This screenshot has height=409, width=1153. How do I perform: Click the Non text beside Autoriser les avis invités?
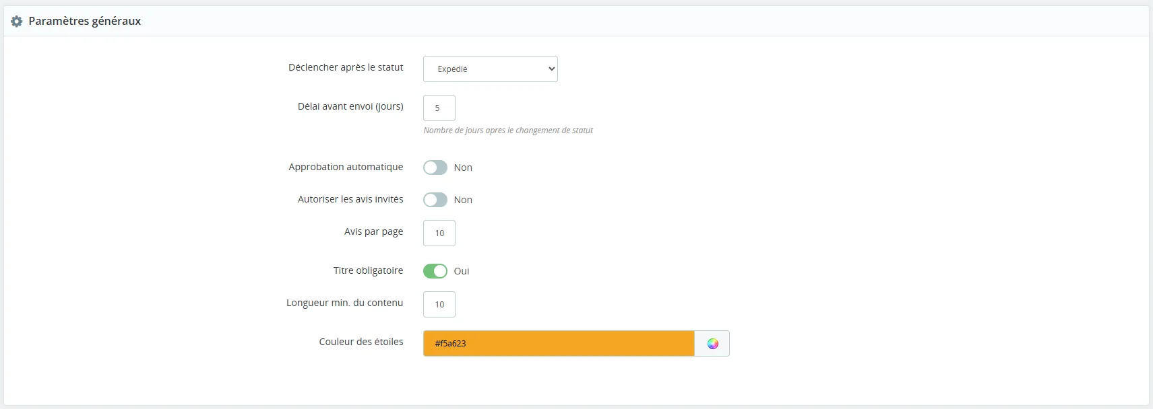tap(463, 200)
